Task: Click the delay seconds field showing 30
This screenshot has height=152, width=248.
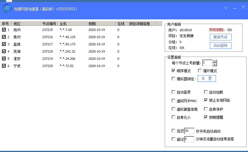Action: point(189,131)
